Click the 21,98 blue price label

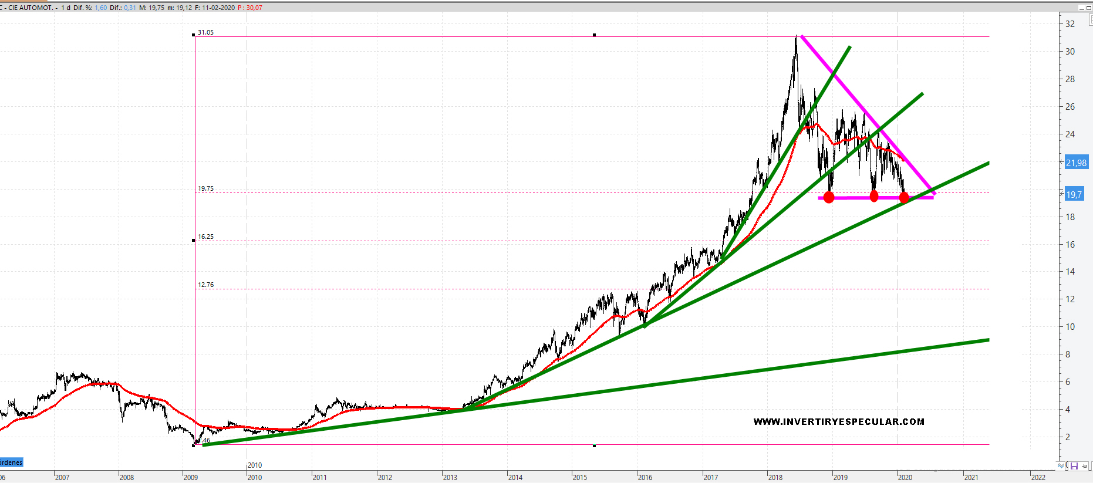click(x=1076, y=163)
